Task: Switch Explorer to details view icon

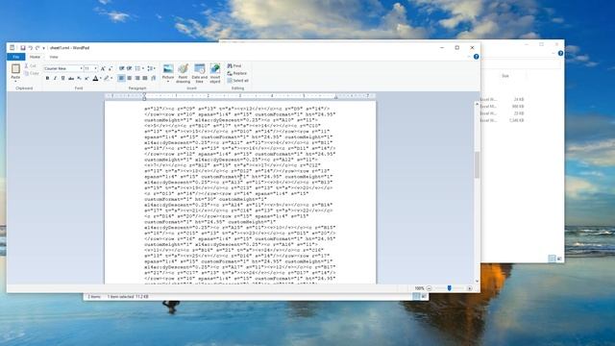Action: tap(552, 259)
